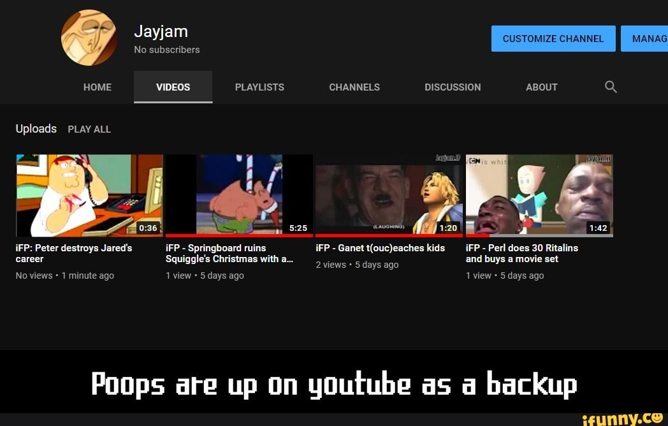View the About tab
668x426 pixels.
[541, 87]
